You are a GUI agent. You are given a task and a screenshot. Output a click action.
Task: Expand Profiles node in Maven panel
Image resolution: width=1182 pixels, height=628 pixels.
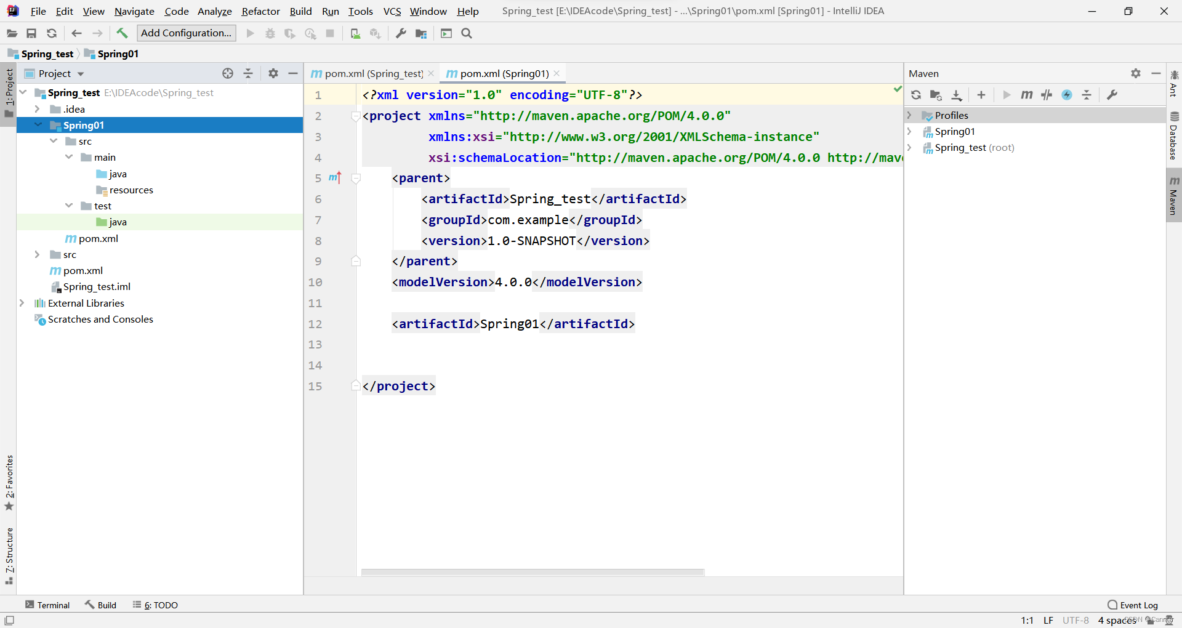coord(909,115)
